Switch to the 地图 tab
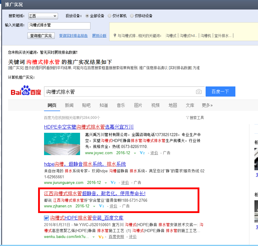The width and height of the screenshot is (258, 246). tap(173, 105)
